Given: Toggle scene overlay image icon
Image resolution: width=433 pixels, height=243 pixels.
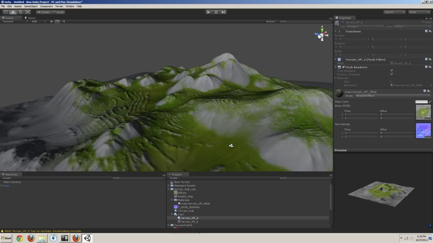Looking at the screenshot, I should click(57, 22).
